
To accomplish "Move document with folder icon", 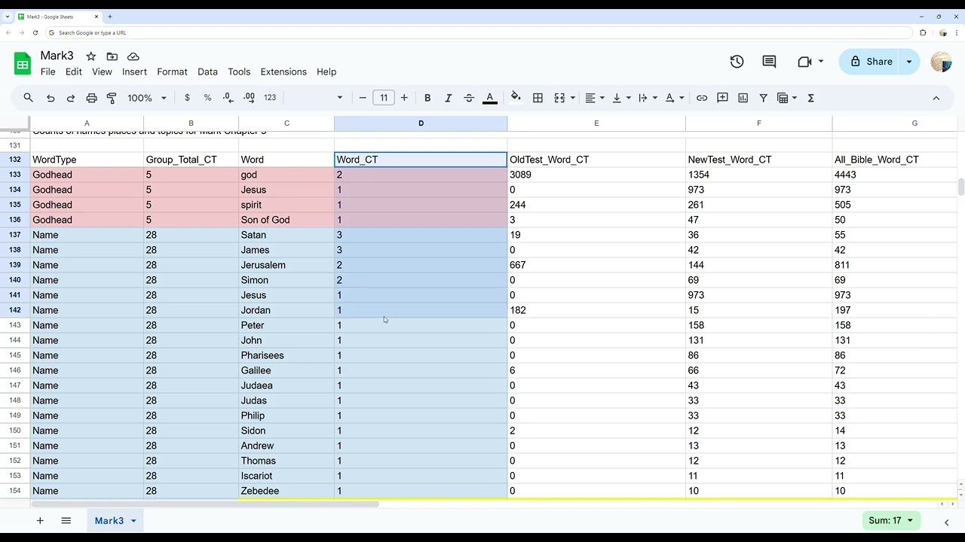I will [112, 56].
